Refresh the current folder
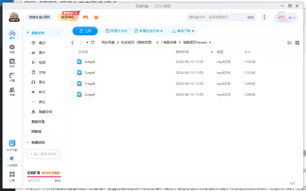 pyautogui.click(x=93, y=42)
